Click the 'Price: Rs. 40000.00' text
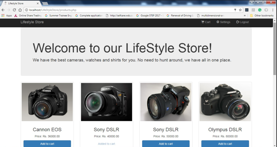 (107, 136)
